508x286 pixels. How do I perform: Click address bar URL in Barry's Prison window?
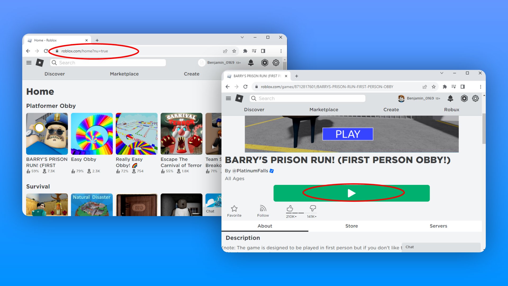327,87
